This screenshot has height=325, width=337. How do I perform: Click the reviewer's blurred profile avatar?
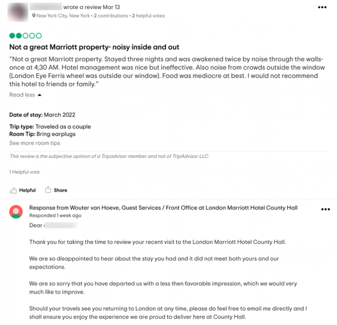[x=18, y=12]
